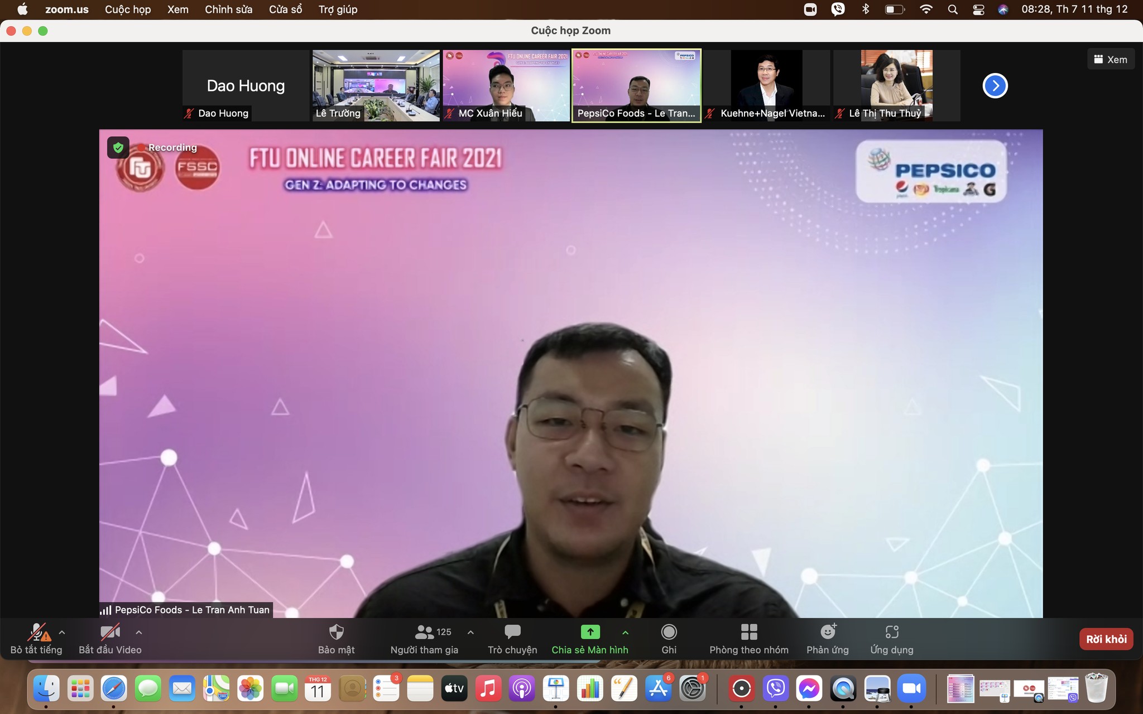This screenshot has height=714, width=1143.
Task: Open Reminders from the Dock
Action: pyautogui.click(x=386, y=689)
